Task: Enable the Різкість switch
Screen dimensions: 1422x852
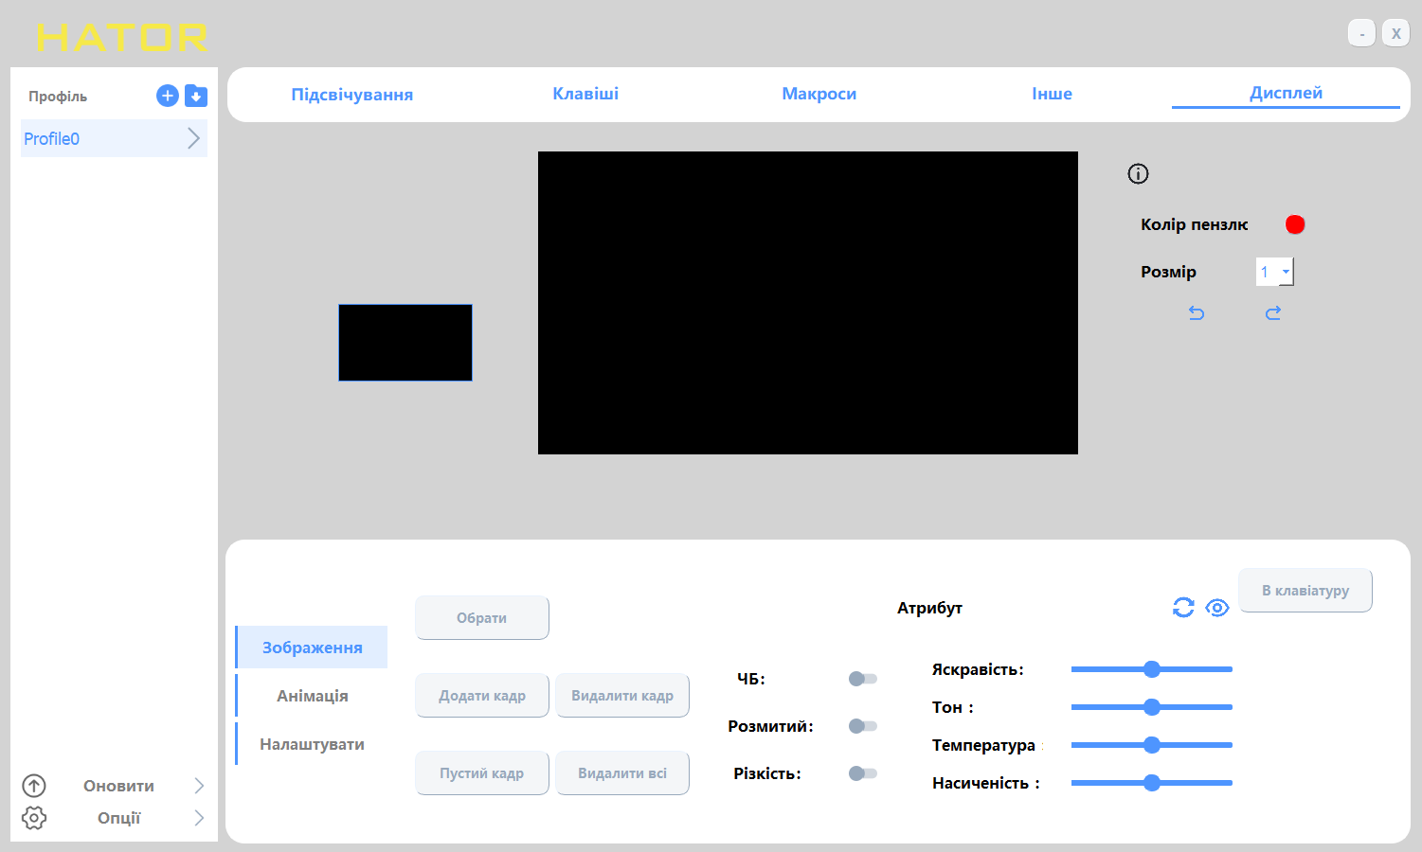Action: [863, 773]
